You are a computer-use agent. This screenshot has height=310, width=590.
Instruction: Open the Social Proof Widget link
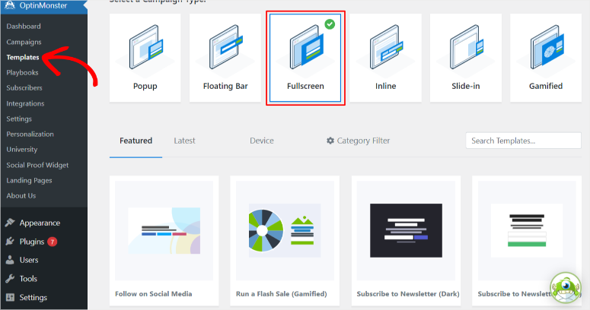point(37,165)
